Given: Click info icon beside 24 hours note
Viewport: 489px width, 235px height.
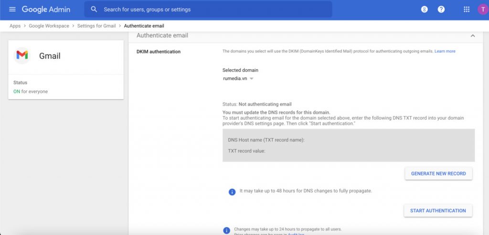Looking at the screenshot, I should (x=227, y=231).
